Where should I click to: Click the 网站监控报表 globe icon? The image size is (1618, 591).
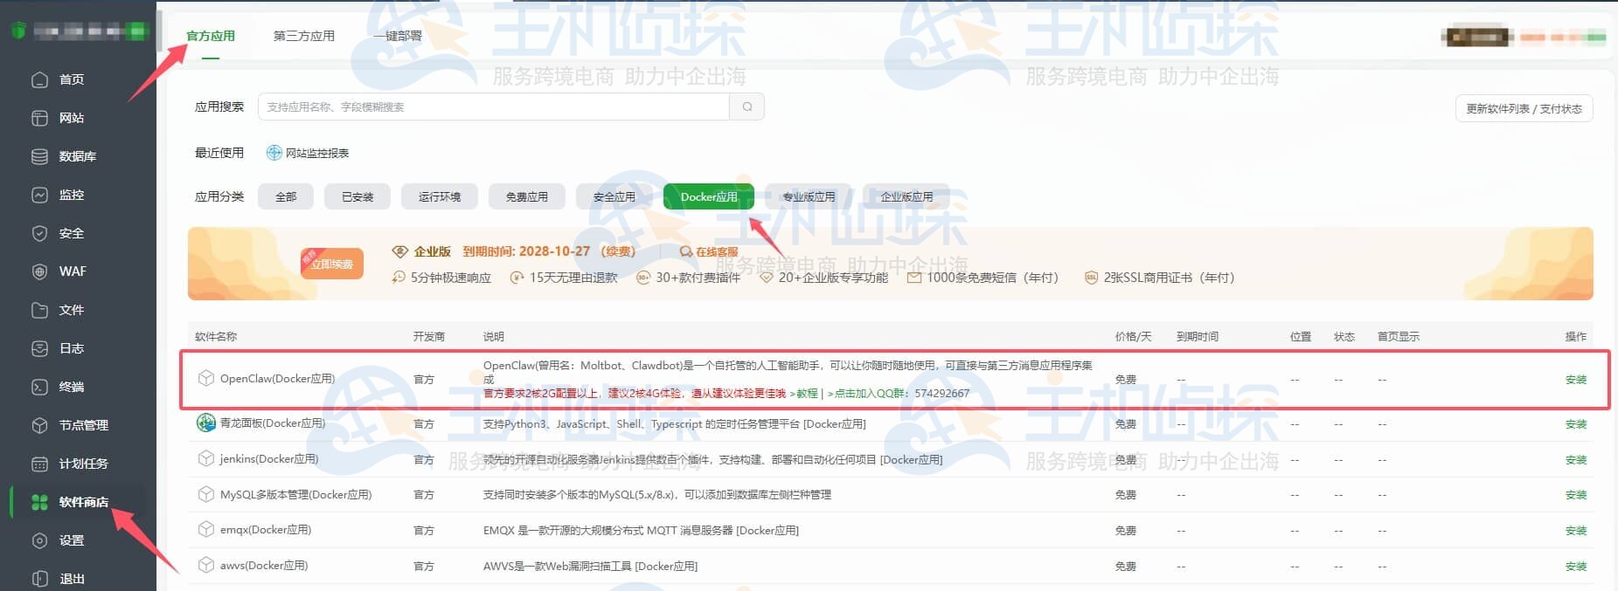(274, 153)
